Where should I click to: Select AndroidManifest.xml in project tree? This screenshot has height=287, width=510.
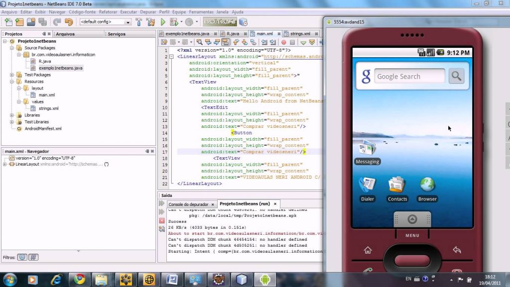(43, 128)
